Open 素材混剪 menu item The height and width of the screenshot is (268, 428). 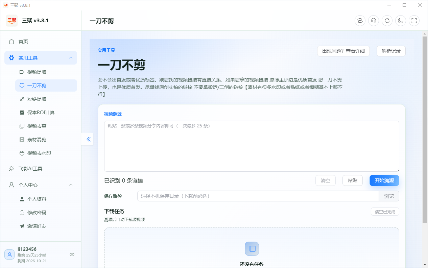click(x=46, y=140)
